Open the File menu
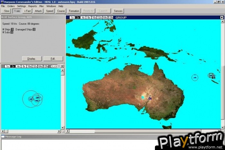 pyautogui.click(x=3, y=6)
